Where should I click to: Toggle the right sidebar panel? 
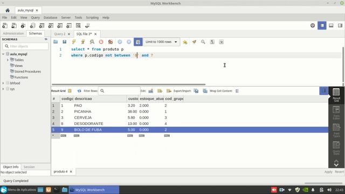[x=340, y=25]
